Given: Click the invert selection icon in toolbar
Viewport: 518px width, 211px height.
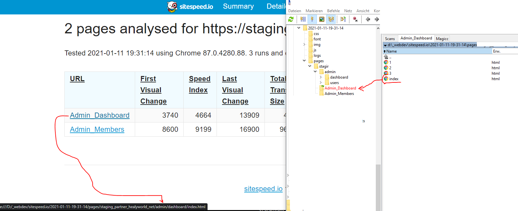Looking at the screenshot, I should point(343,19).
